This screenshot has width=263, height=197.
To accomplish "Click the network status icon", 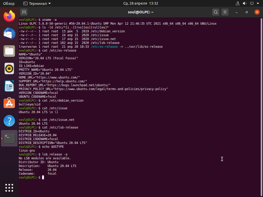I will (238, 3).
